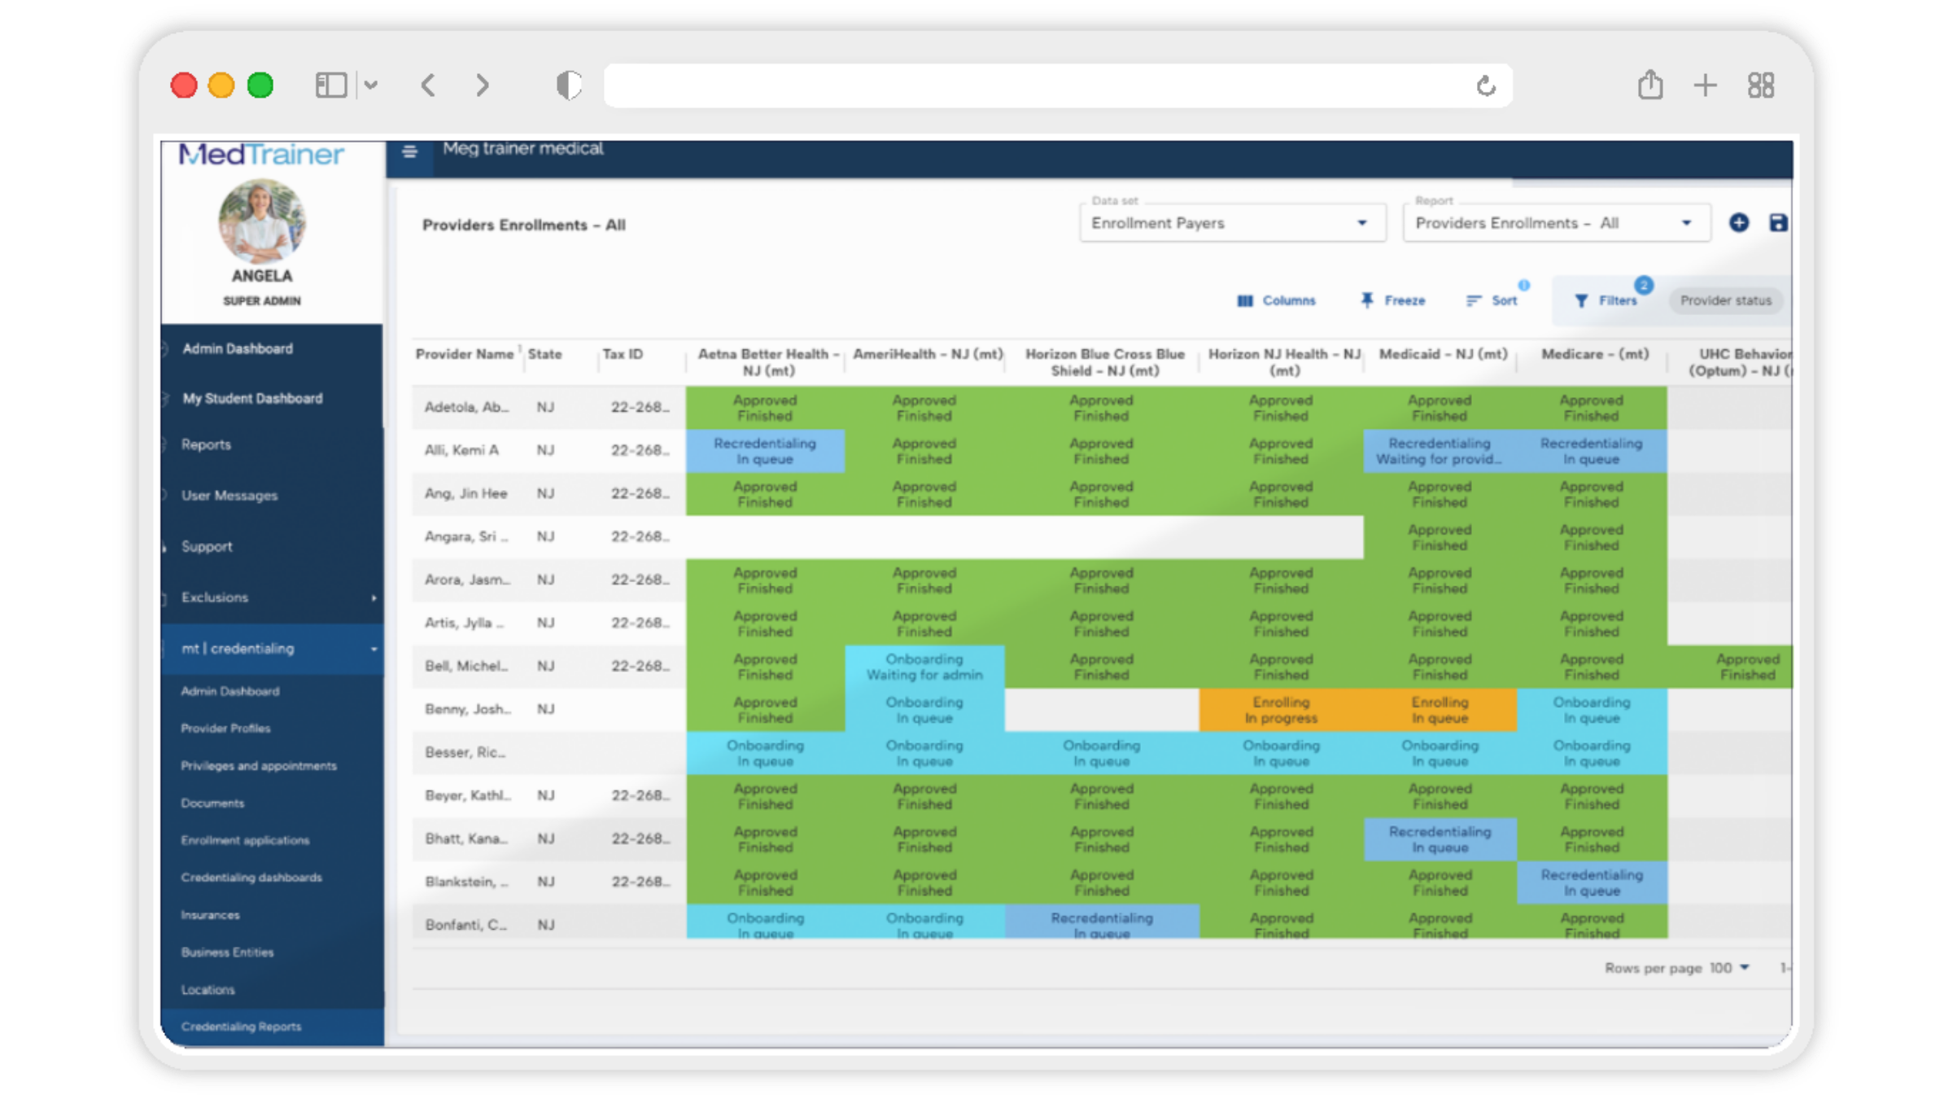Open the Filters panel
This screenshot has width=1953, height=1099.
pos(1606,300)
